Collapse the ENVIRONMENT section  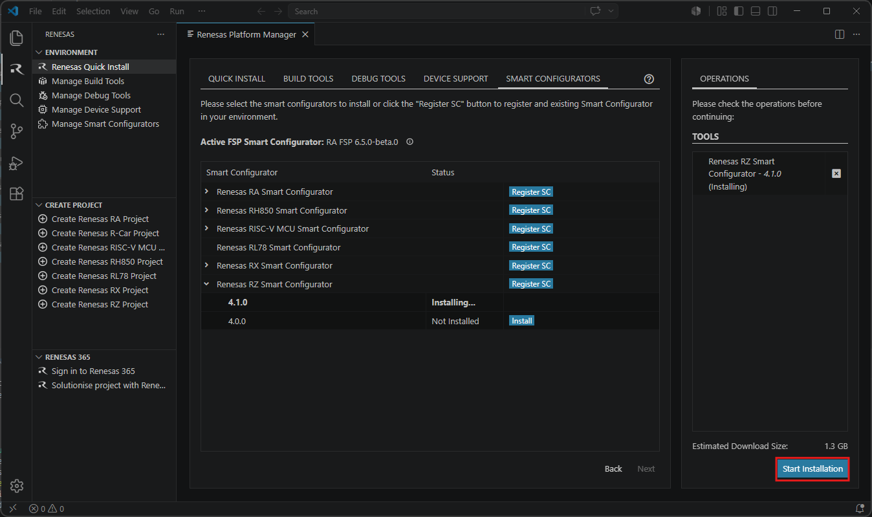pos(39,52)
